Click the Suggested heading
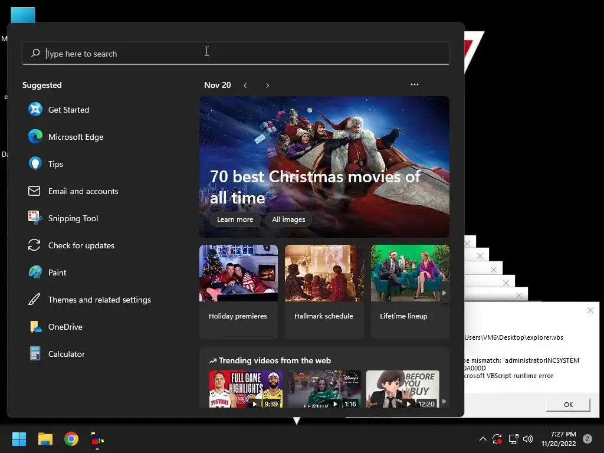 pos(42,85)
